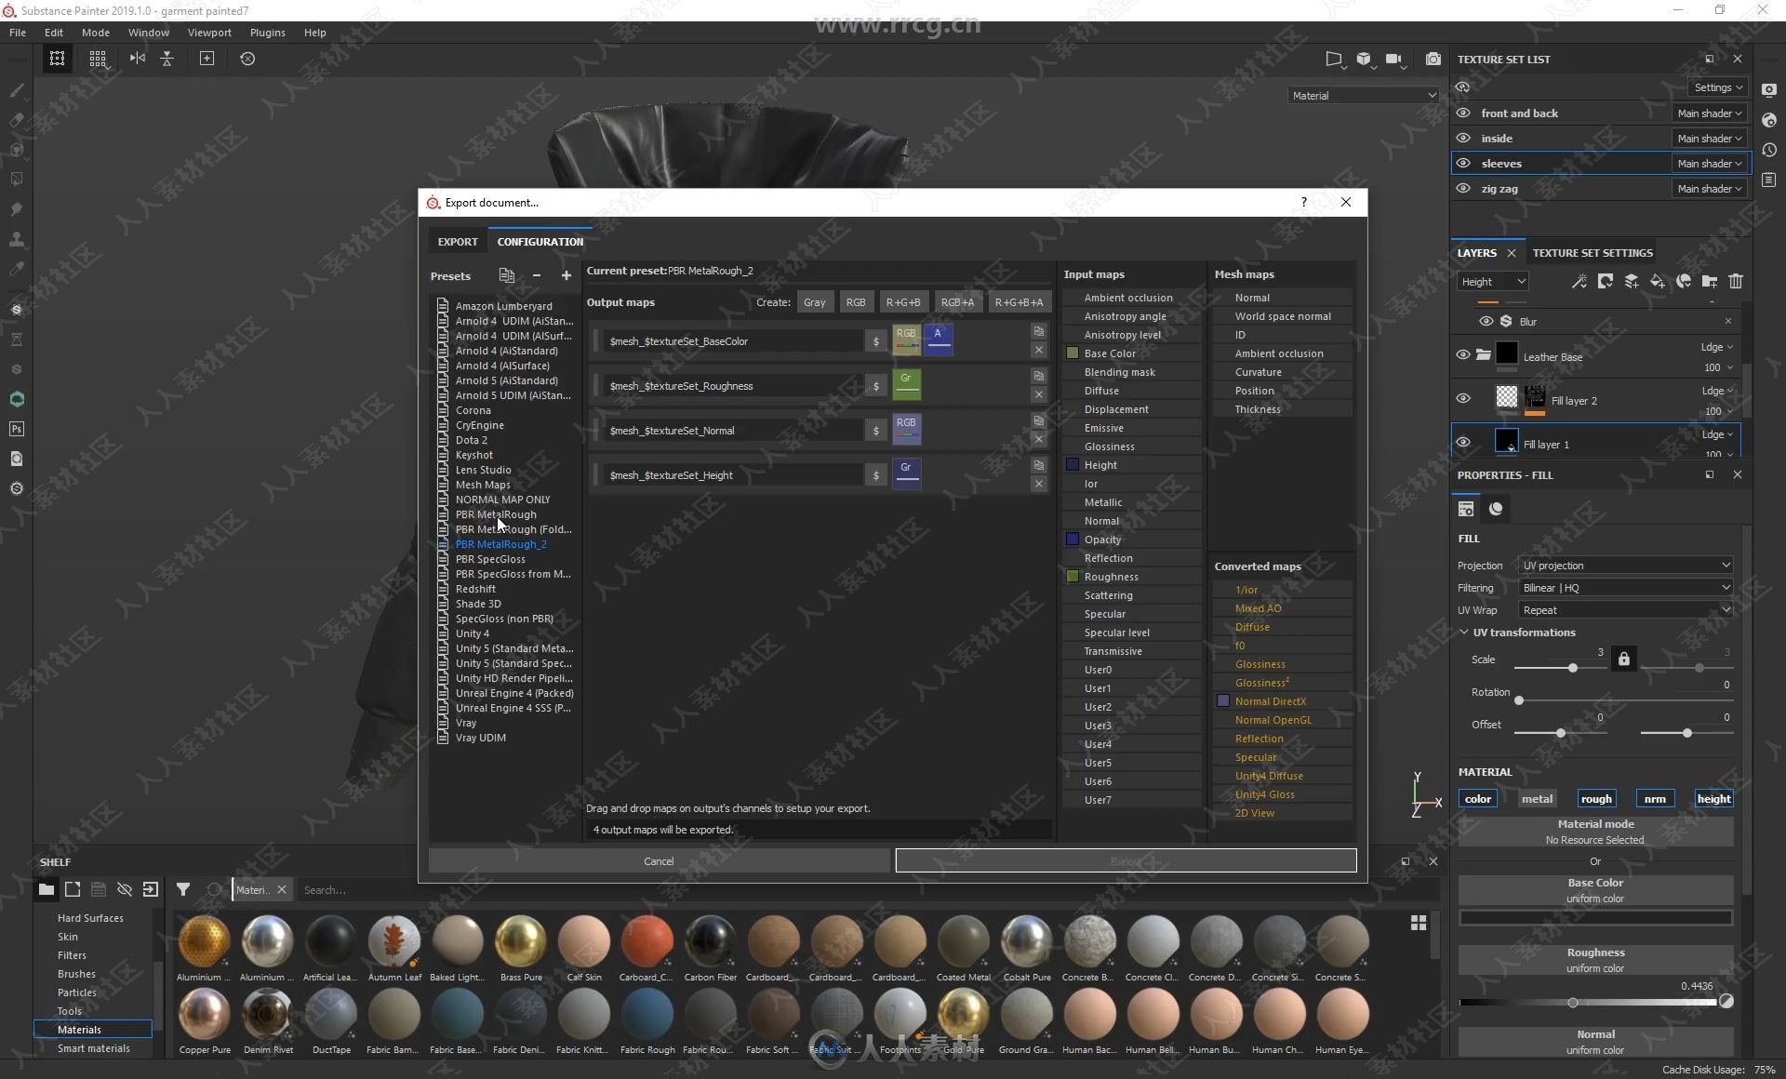Toggle the rough material channel button
The image size is (1786, 1079).
click(x=1596, y=798)
